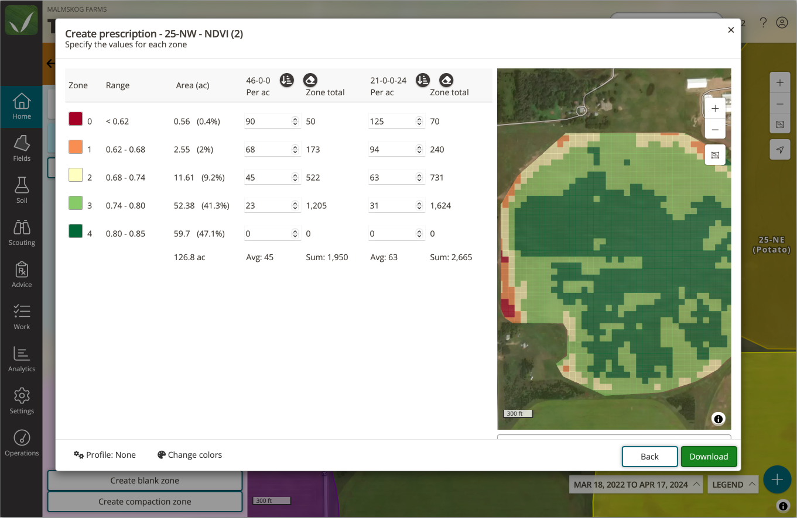Click zone 3 light green swatch
This screenshot has width=797, height=518.
(x=76, y=203)
